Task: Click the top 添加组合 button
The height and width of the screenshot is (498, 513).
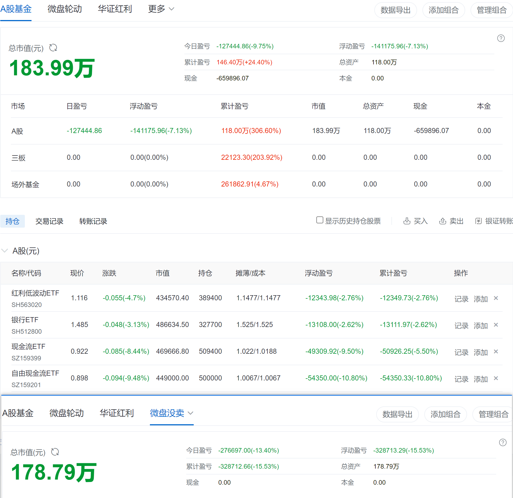Action: pyautogui.click(x=444, y=10)
